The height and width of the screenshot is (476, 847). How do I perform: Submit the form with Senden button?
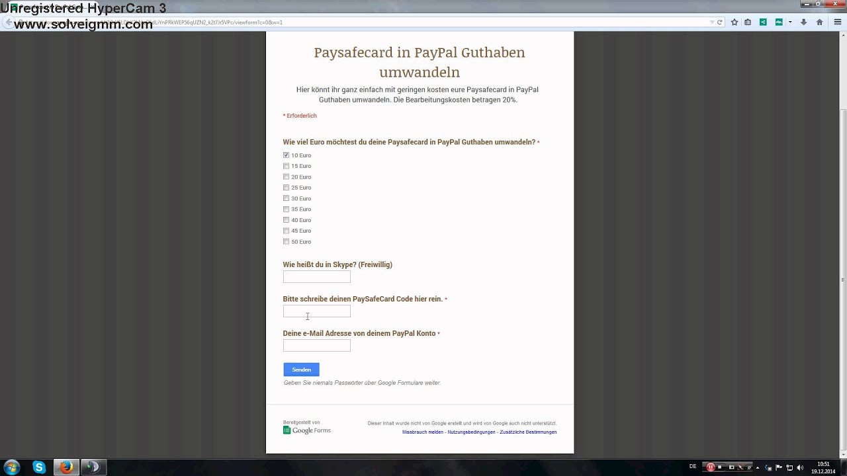click(301, 370)
